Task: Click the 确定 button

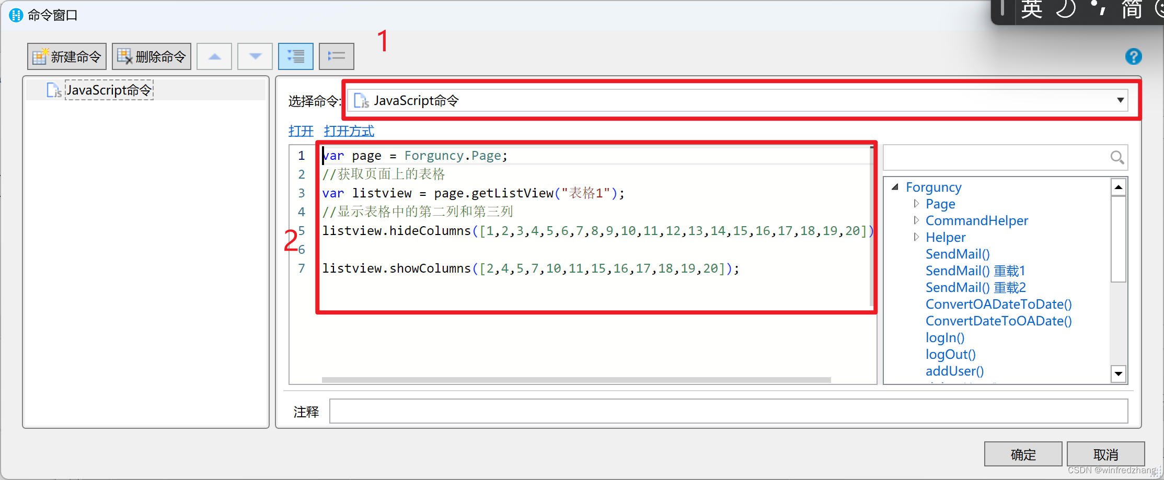Action: point(1023,454)
